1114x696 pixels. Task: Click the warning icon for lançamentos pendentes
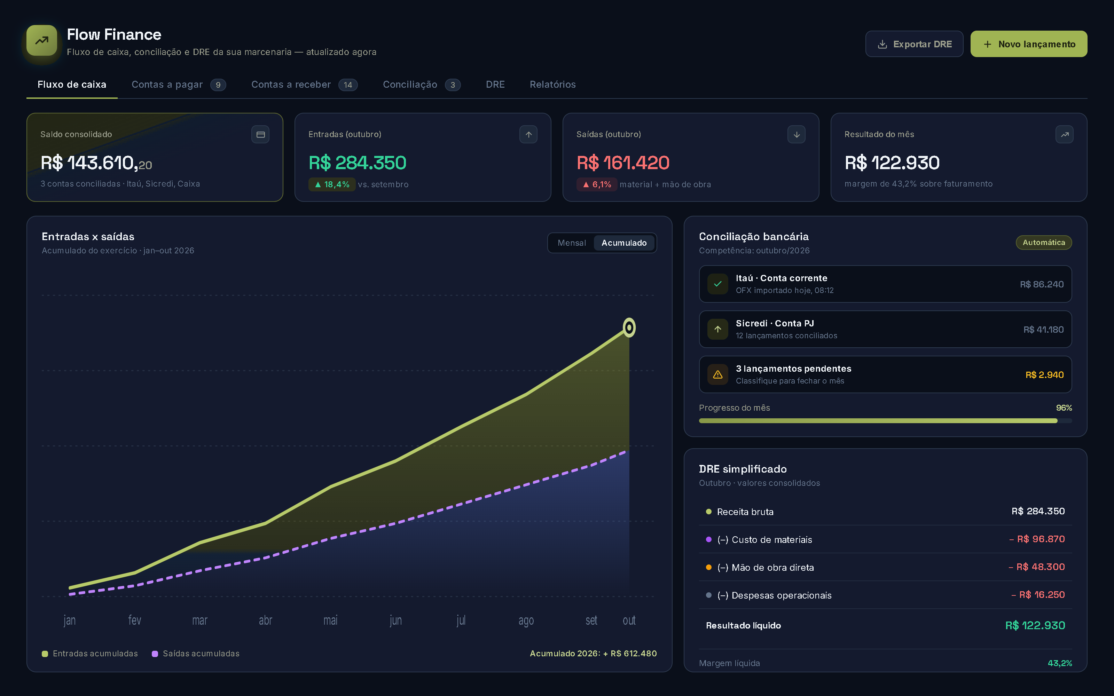click(717, 375)
